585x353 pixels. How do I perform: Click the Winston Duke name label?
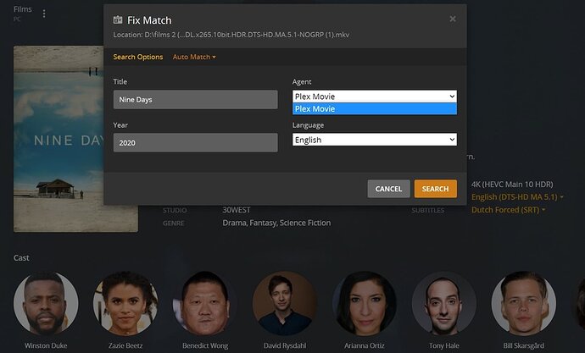pyautogui.click(x=46, y=346)
